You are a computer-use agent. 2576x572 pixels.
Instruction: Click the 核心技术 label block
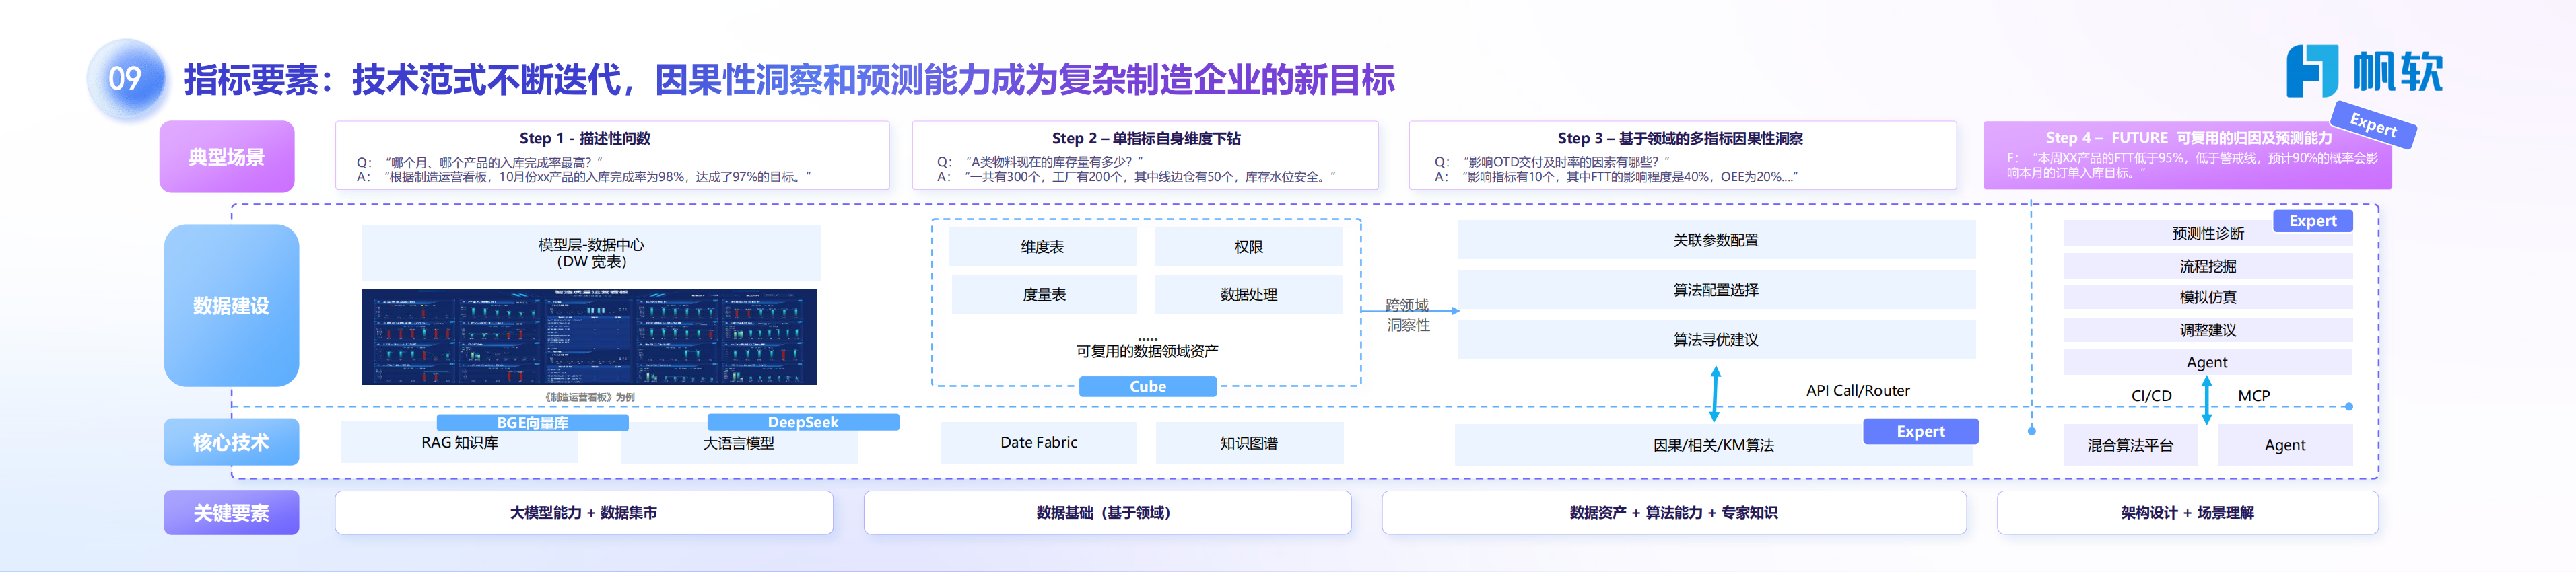tap(231, 442)
